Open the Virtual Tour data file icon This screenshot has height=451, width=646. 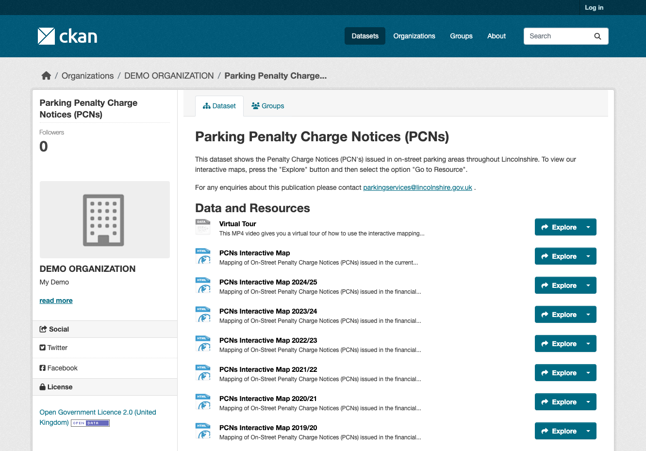(x=203, y=227)
